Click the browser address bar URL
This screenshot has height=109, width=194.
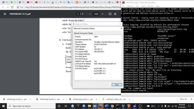(73, 7)
